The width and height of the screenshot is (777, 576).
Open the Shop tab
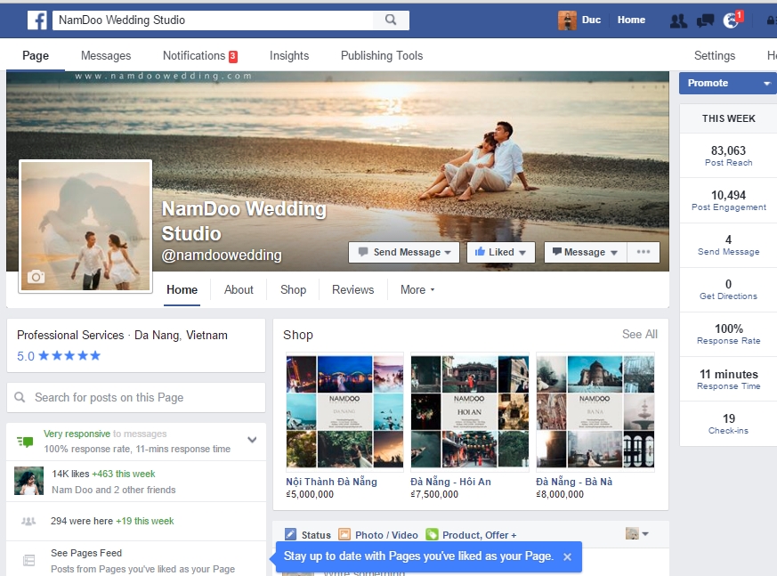(293, 289)
